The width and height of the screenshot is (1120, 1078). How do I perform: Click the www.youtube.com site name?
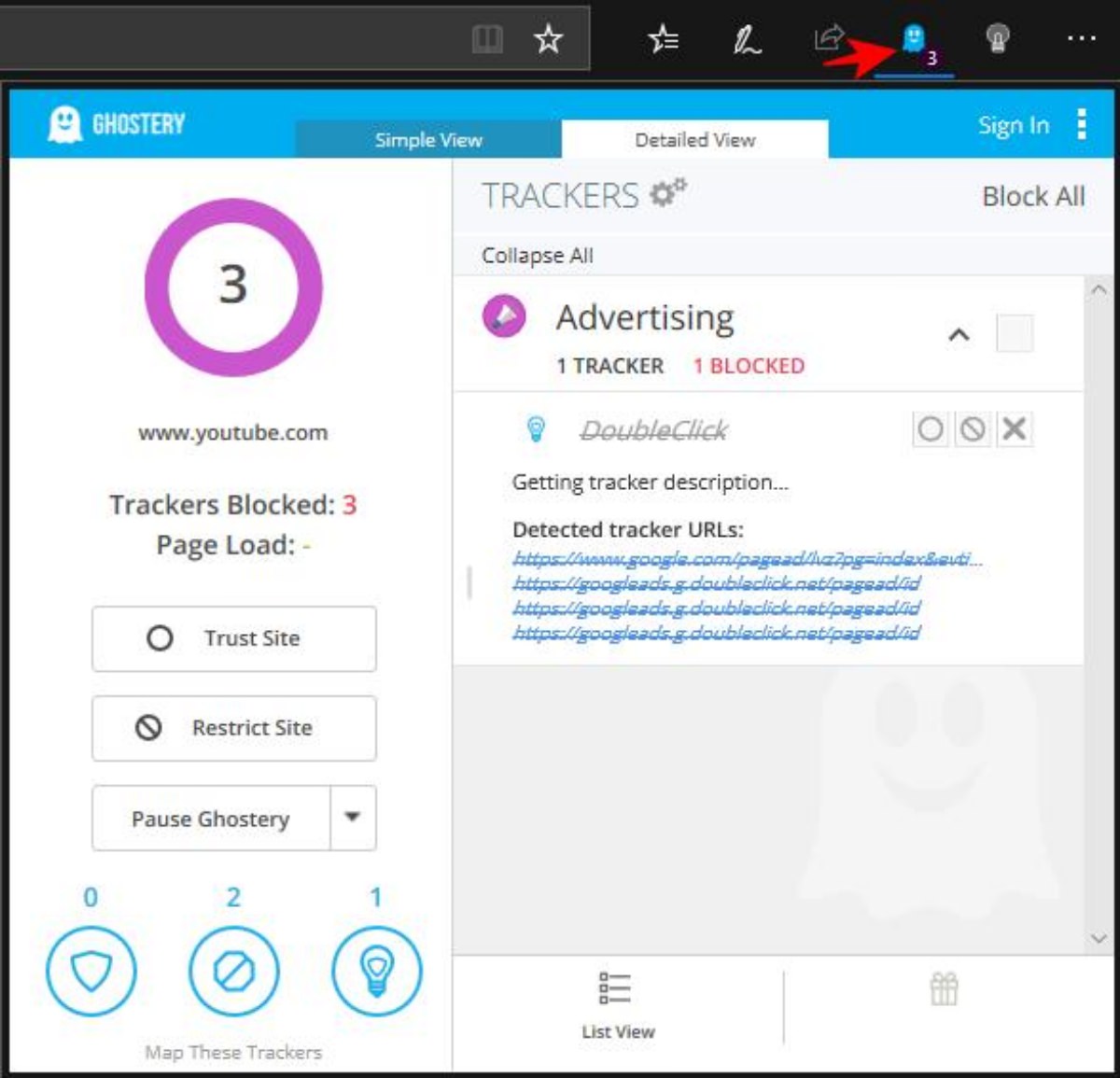click(x=233, y=433)
